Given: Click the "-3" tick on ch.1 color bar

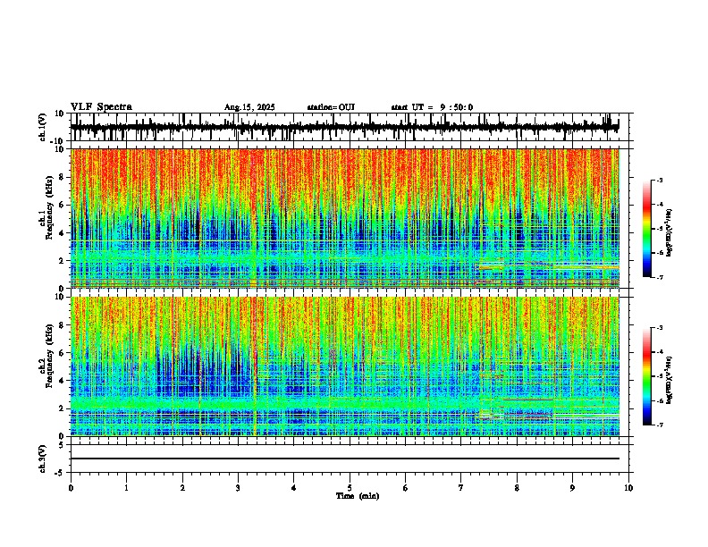Looking at the screenshot, I should coord(660,181).
